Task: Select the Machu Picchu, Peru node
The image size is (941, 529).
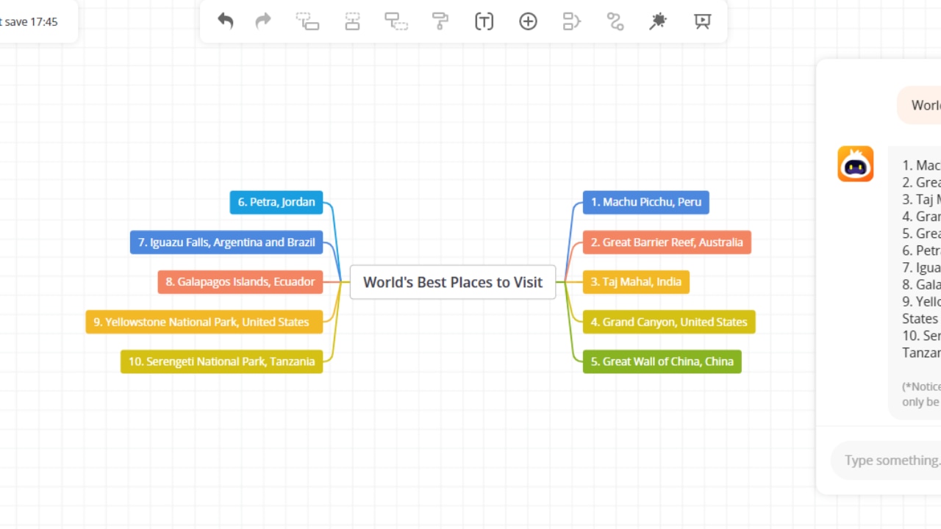Action: (645, 202)
